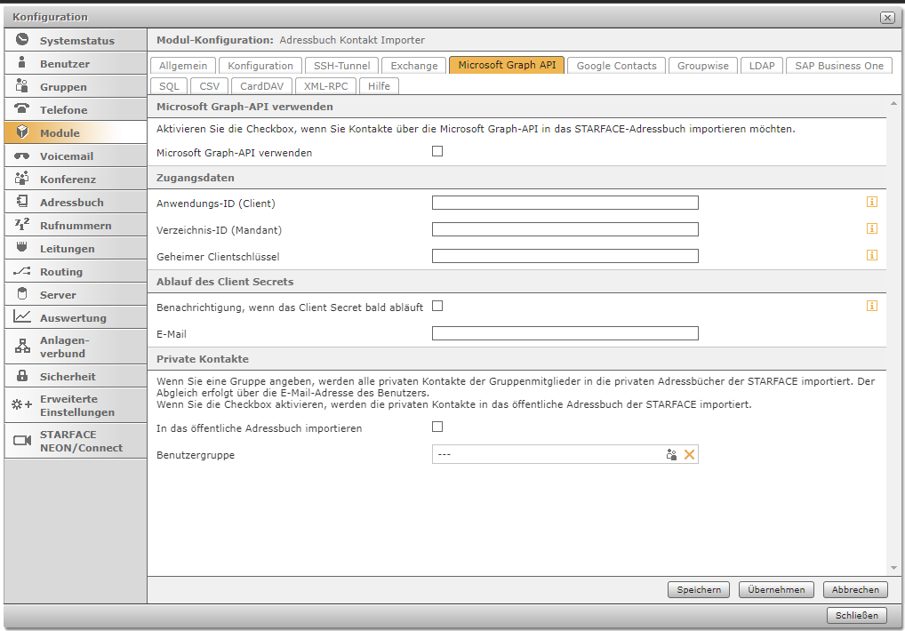Open Auswertung sidebar entry

76,317
